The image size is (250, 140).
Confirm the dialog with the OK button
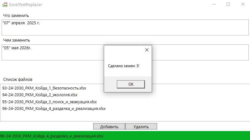click(x=131, y=84)
